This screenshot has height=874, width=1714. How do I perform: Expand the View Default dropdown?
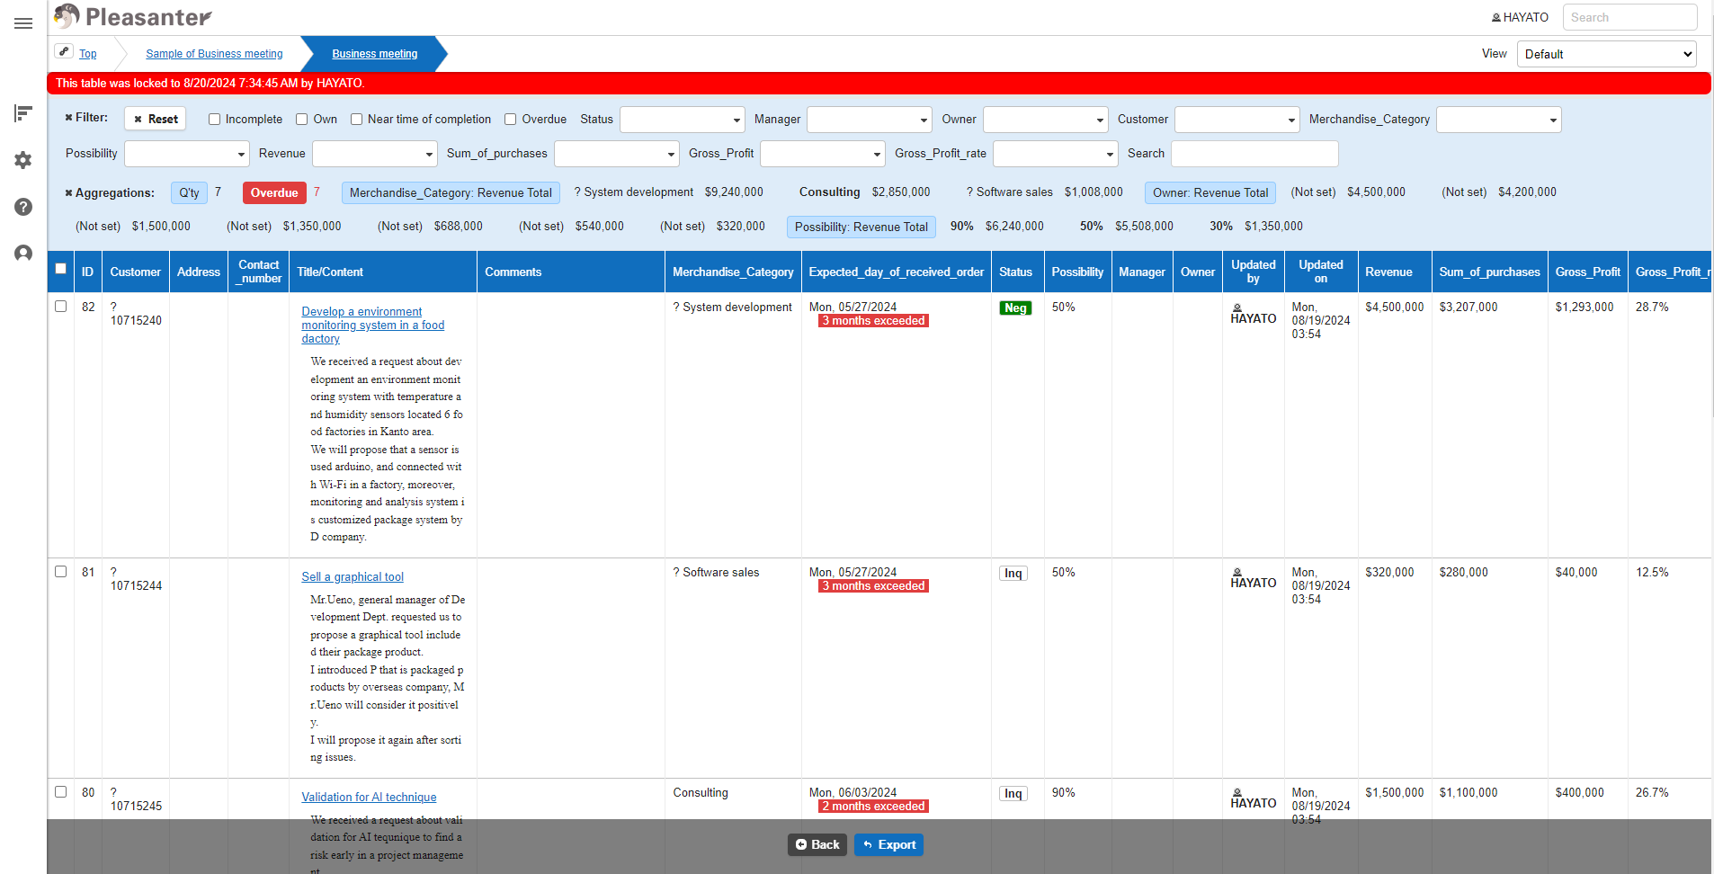(1606, 54)
